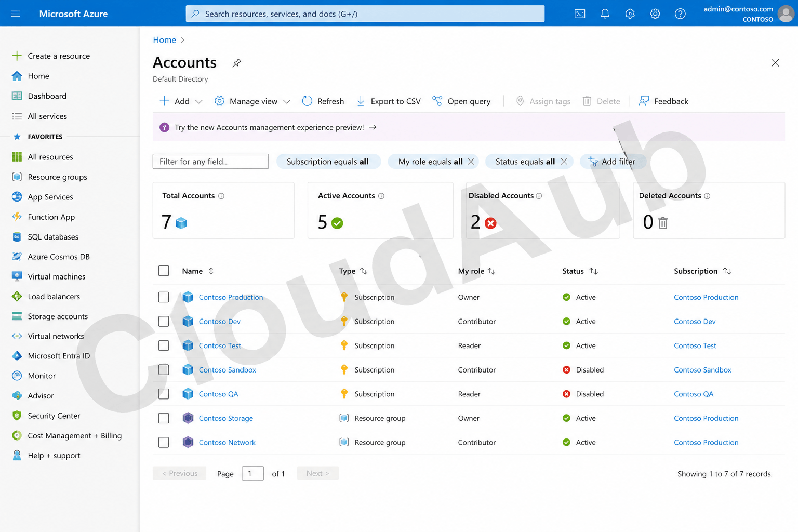This screenshot has width=798, height=532.
Task: Click the Add filter button
Action: pyautogui.click(x=613, y=162)
